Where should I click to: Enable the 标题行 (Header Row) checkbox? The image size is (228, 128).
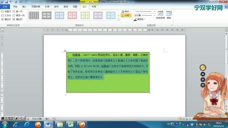coord(2,11)
